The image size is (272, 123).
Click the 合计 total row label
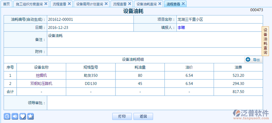pyautogui.click(x=10, y=92)
